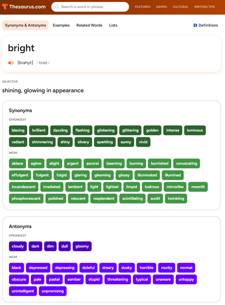Open the synonym 'luminous'
Viewport: 225px width, 305px height.
195,130
